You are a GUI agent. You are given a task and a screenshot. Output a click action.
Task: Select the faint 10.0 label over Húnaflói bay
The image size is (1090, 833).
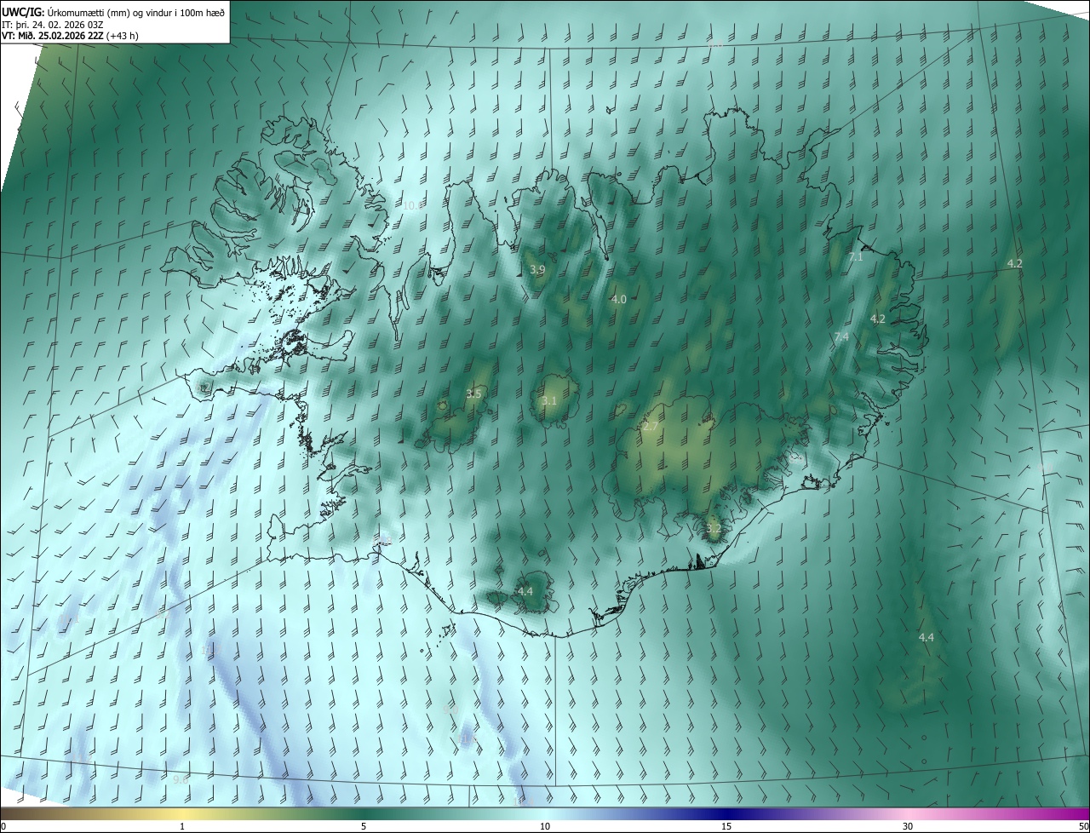tap(413, 205)
